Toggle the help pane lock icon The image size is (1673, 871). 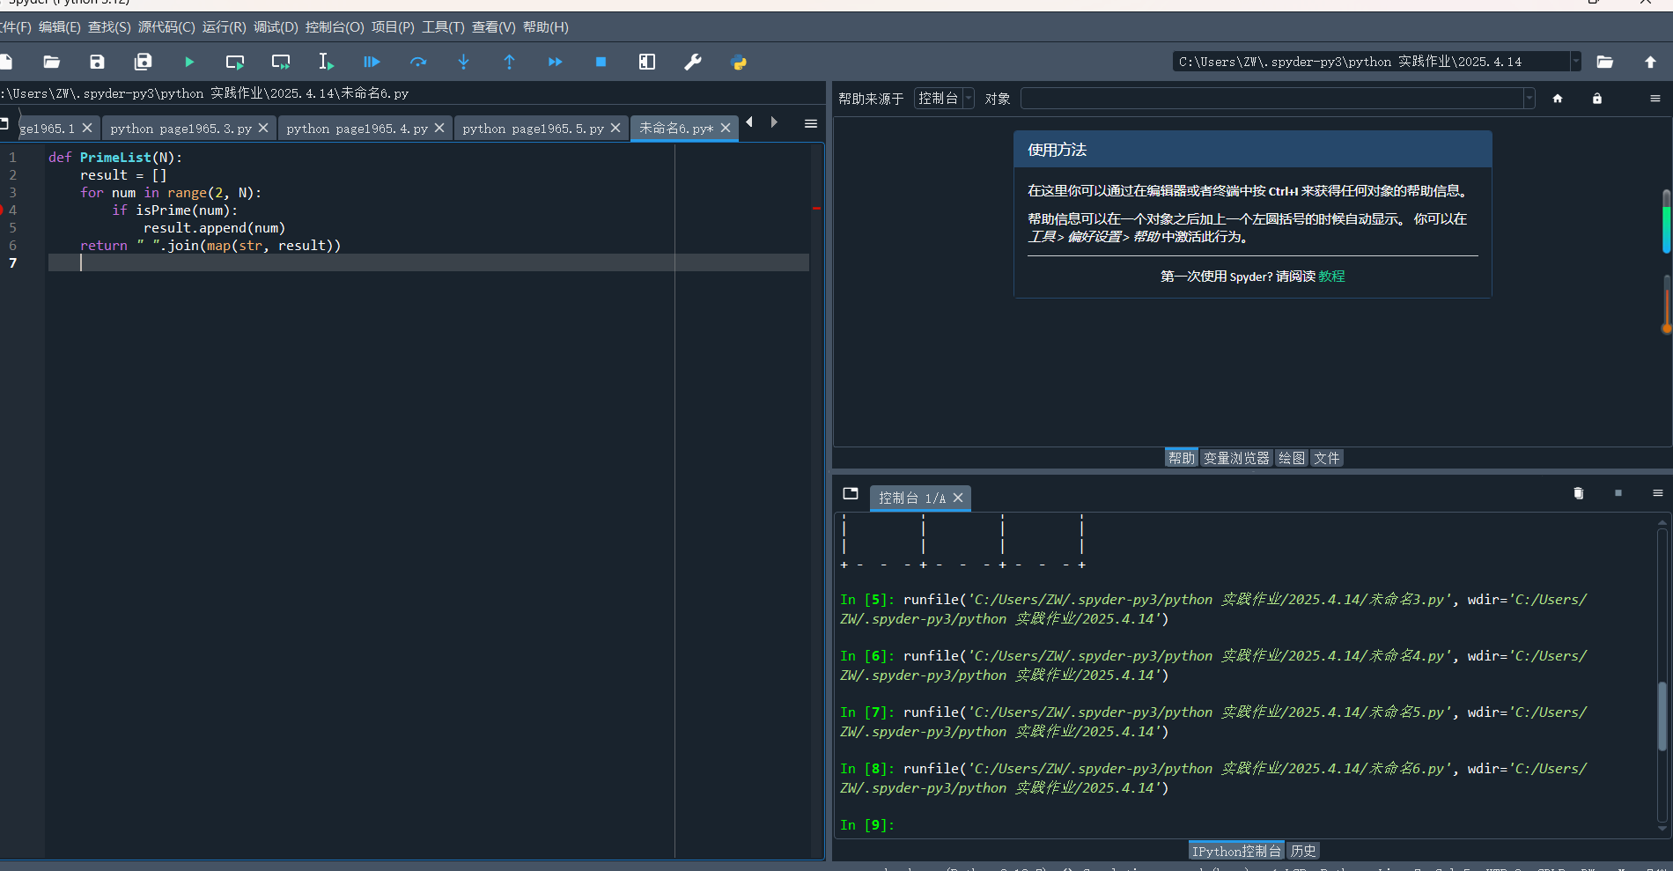coord(1597,99)
